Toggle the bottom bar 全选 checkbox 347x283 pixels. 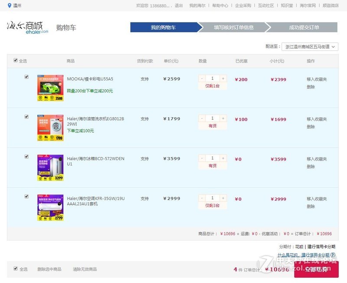(x=16, y=269)
